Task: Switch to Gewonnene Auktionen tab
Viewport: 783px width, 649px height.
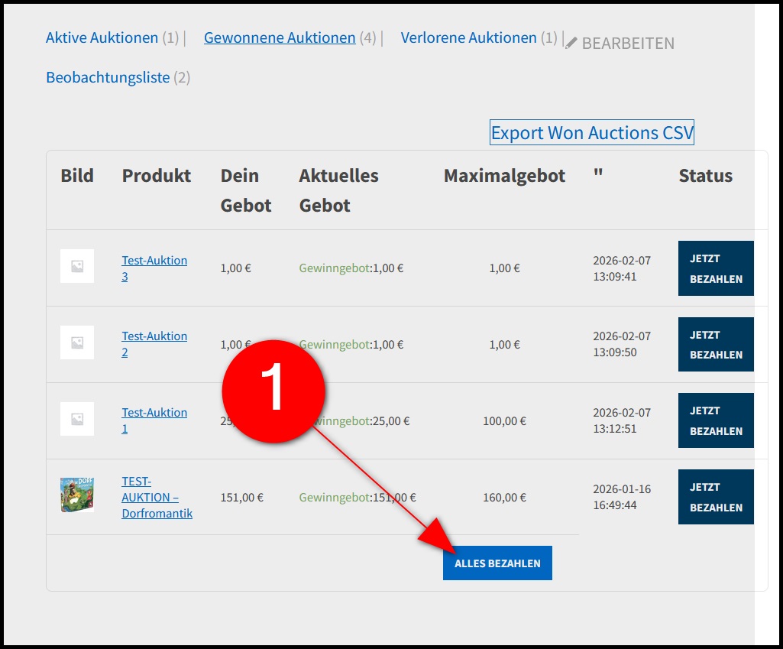Action: (280, 37)
